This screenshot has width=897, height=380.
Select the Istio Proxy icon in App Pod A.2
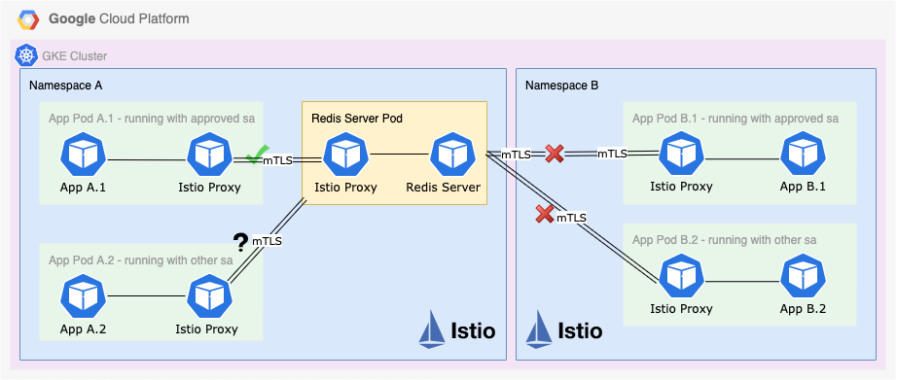click(210, 296)
